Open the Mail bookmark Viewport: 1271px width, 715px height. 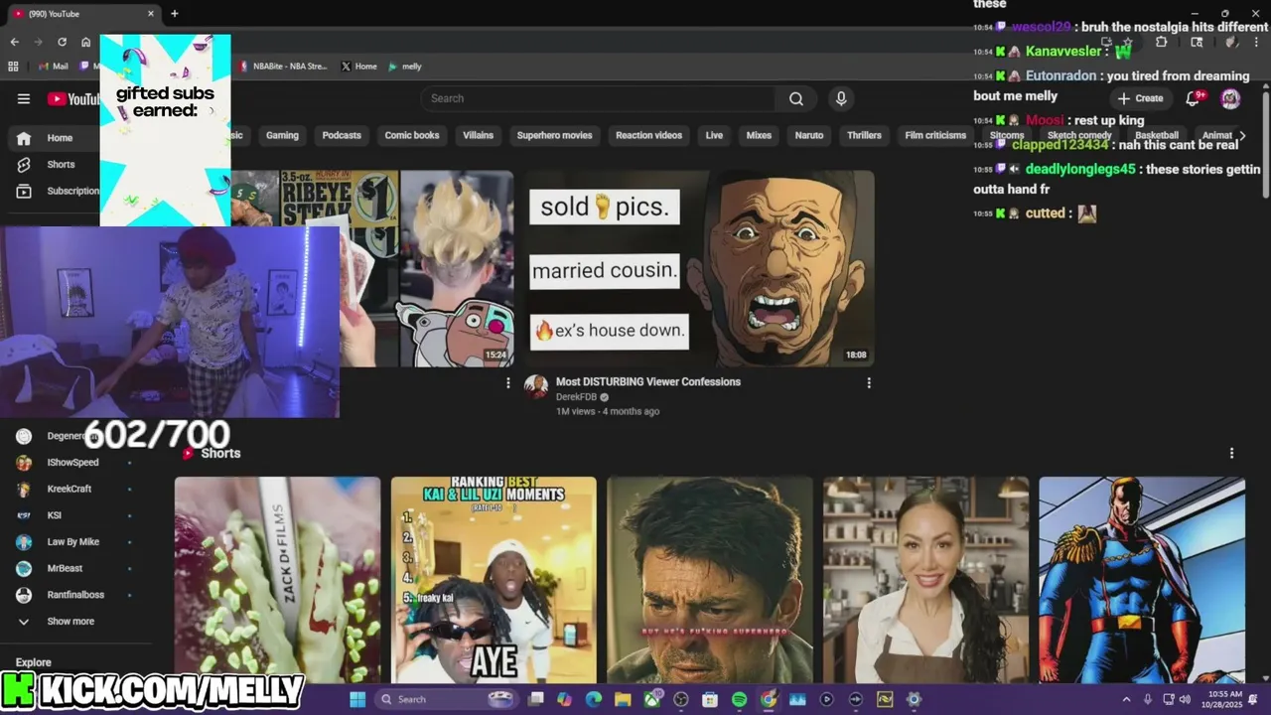click(53, 67)
